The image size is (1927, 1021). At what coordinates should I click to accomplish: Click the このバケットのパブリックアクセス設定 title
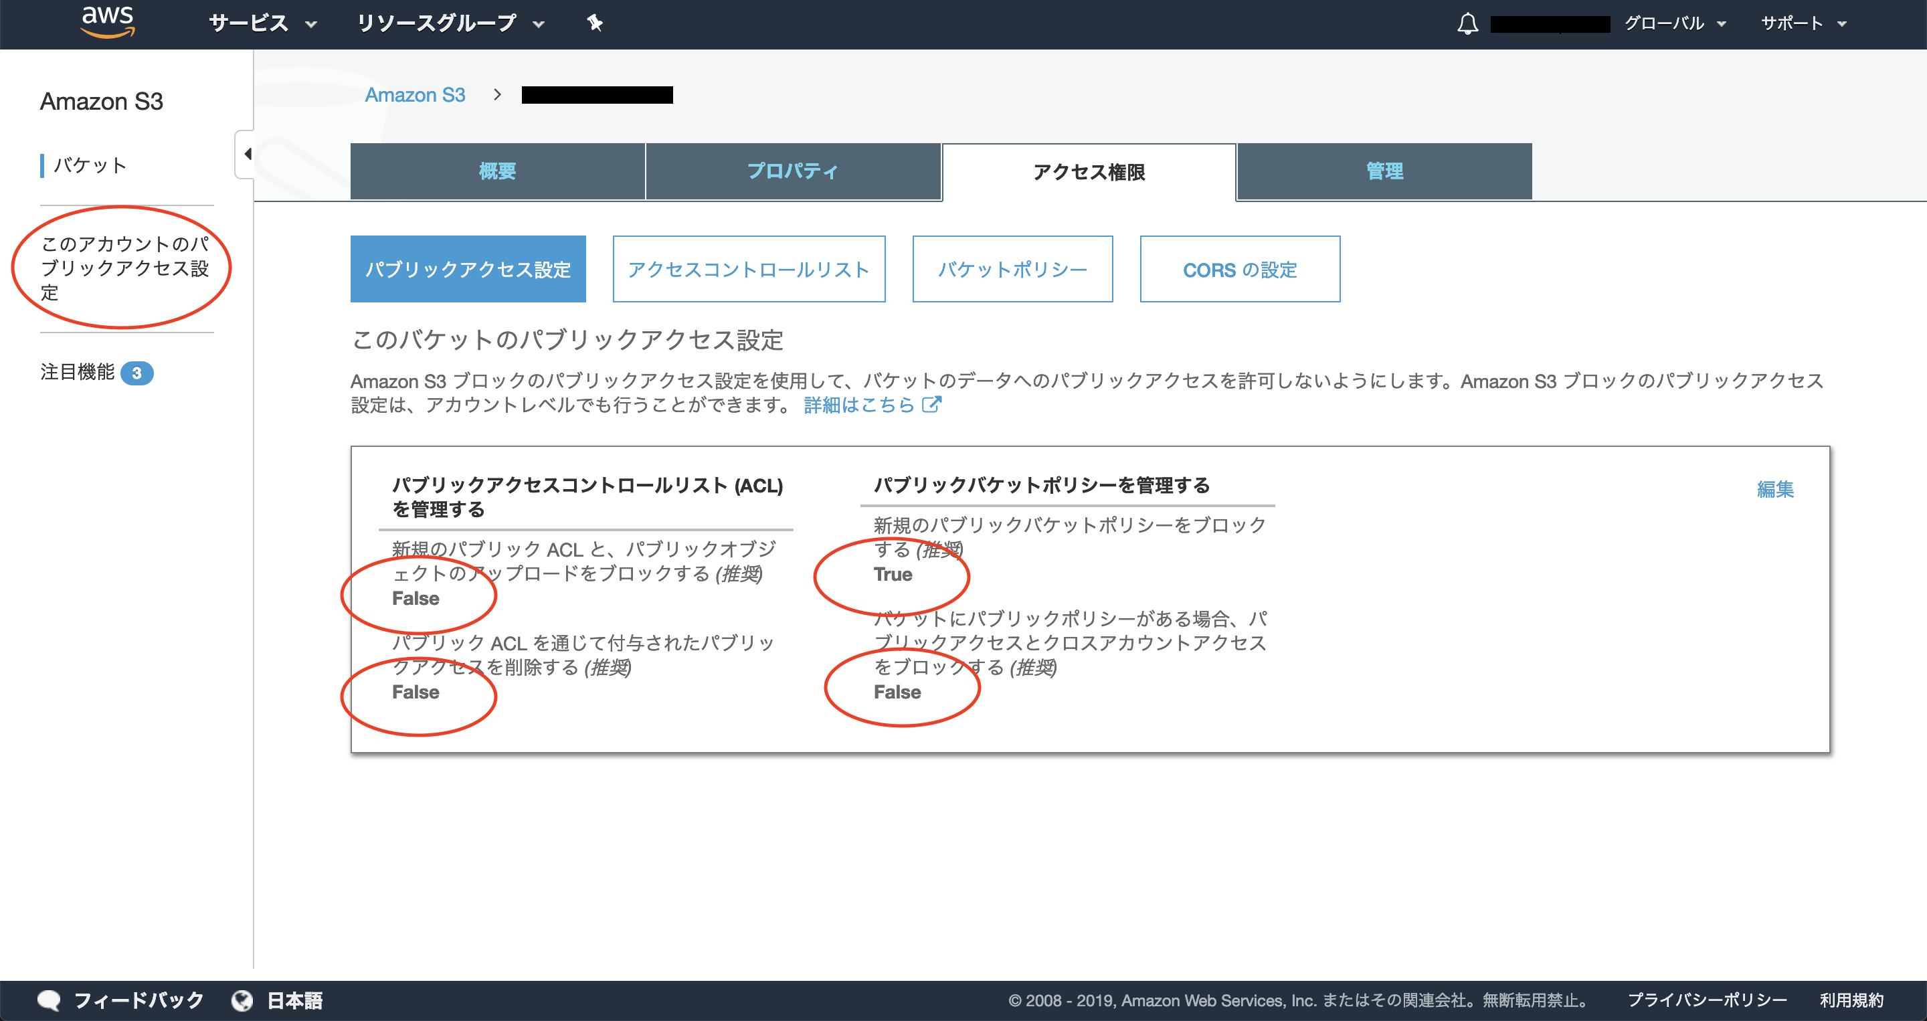pos(567,340)
